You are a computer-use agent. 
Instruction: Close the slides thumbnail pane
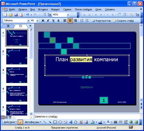[30, 26]
